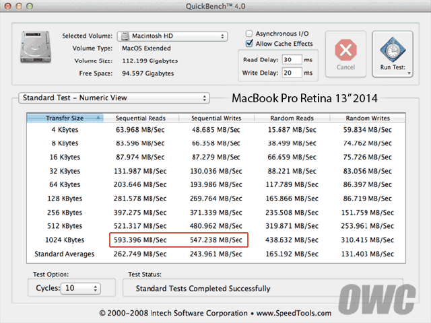Viewport: 431px width, 323px height.
Task: Click Free Space 94.597 Gigabytes text
Action: 148,73
